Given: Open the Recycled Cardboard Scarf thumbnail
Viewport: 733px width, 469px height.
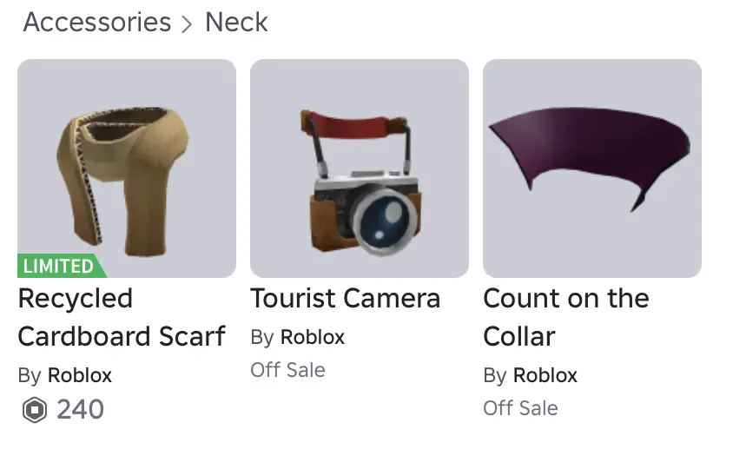Looking at the screenshot, I should click(127, 168).
